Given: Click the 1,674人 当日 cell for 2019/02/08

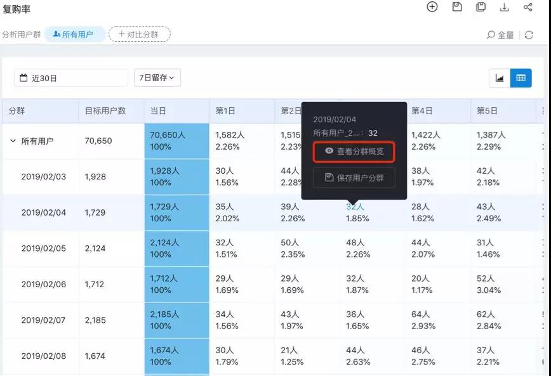Looking at the screenshot, I should point(176,356).
